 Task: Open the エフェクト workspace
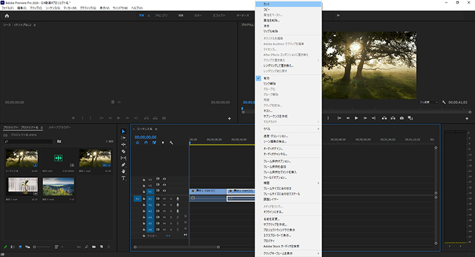[219, 15]
